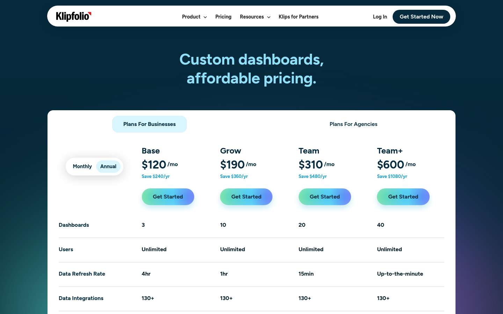The image size is (503, 314).
Task: Select the Plans For Businesses tab
Action: coord(150,124)
